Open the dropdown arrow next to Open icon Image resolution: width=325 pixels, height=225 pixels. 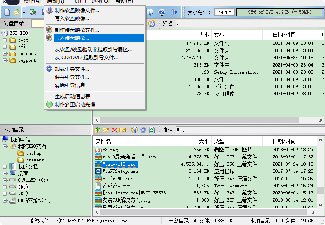[x=23, y=12]
